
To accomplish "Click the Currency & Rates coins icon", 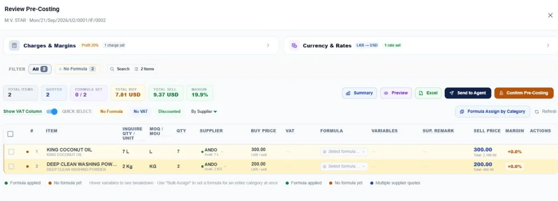I will [294, 45].
